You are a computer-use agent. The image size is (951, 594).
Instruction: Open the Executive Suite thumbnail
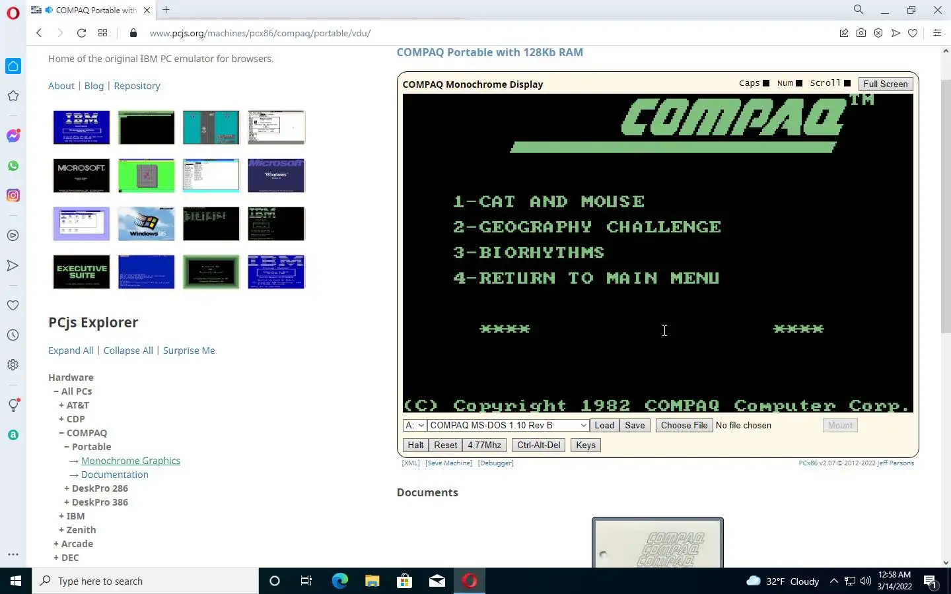pos(81,272)
